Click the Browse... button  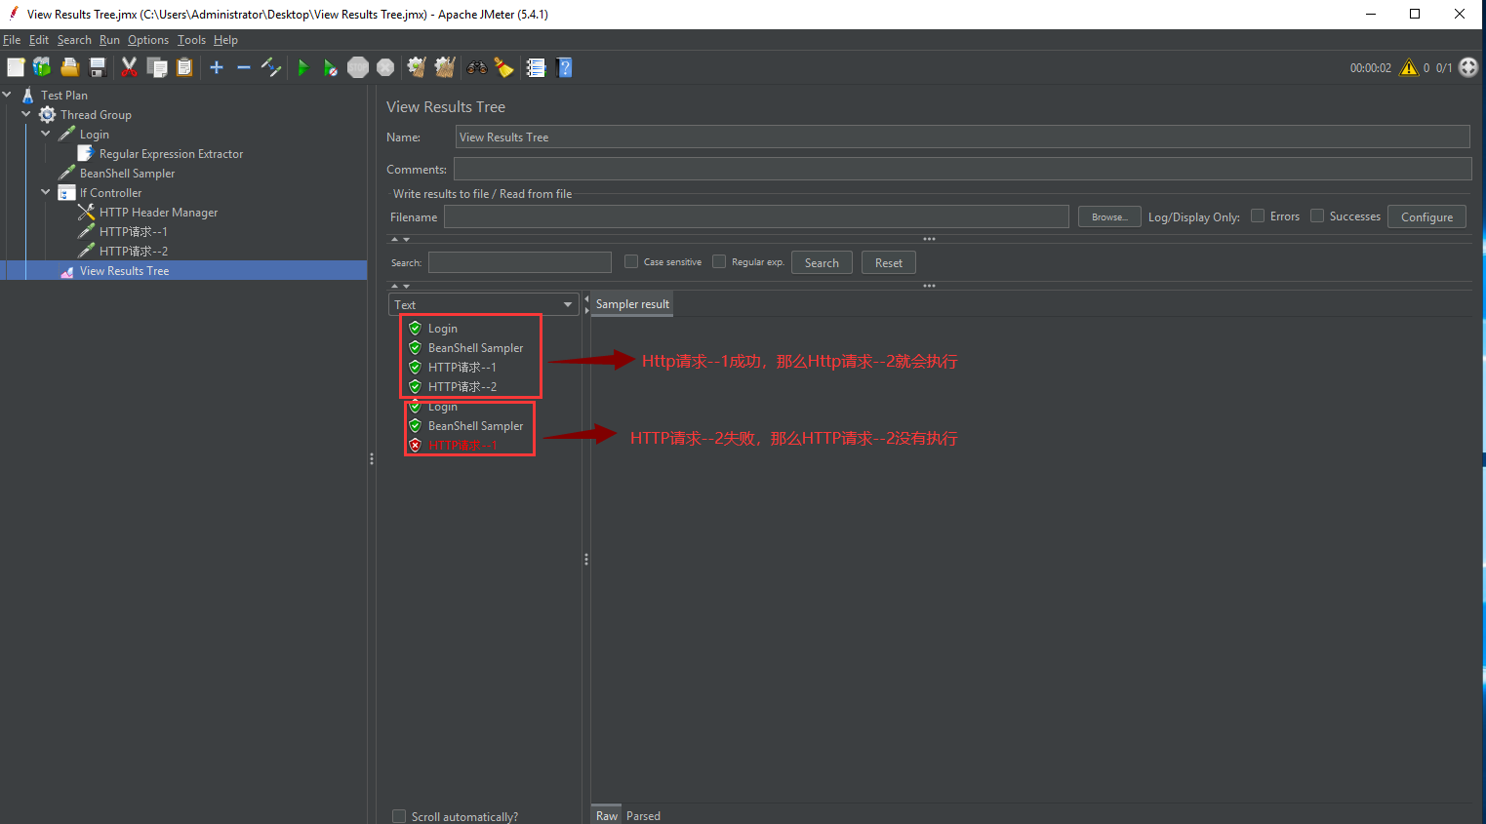coord(1109,216)
